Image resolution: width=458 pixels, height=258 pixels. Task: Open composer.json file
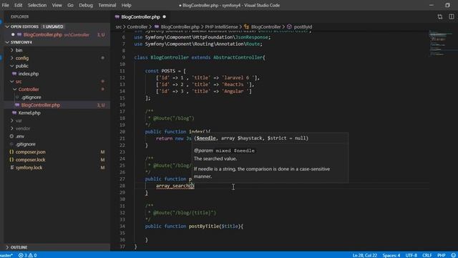click(30, 152)
